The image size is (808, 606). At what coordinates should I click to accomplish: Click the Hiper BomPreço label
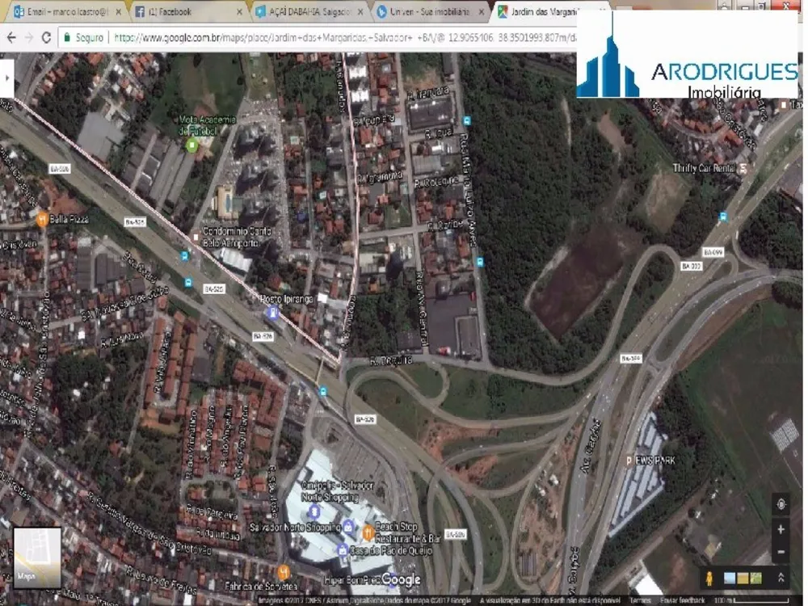pos(353,580)
